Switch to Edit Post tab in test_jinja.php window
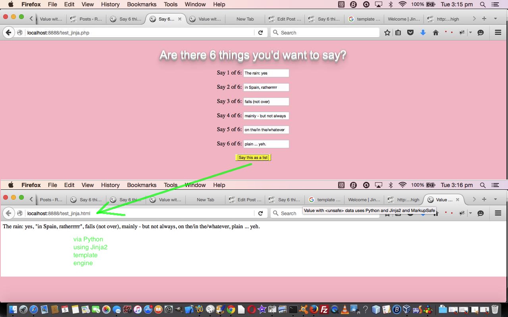This screenshot has width=508, height=317. point(285,19)
